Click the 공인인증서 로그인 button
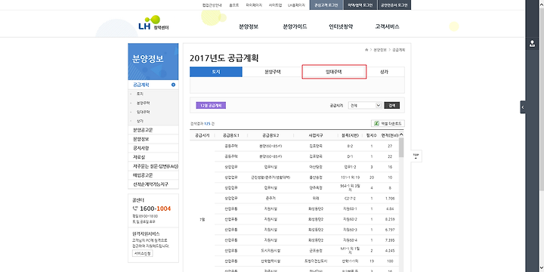The image size is (544, 272). pyautogui.click(x=394, y=5)
